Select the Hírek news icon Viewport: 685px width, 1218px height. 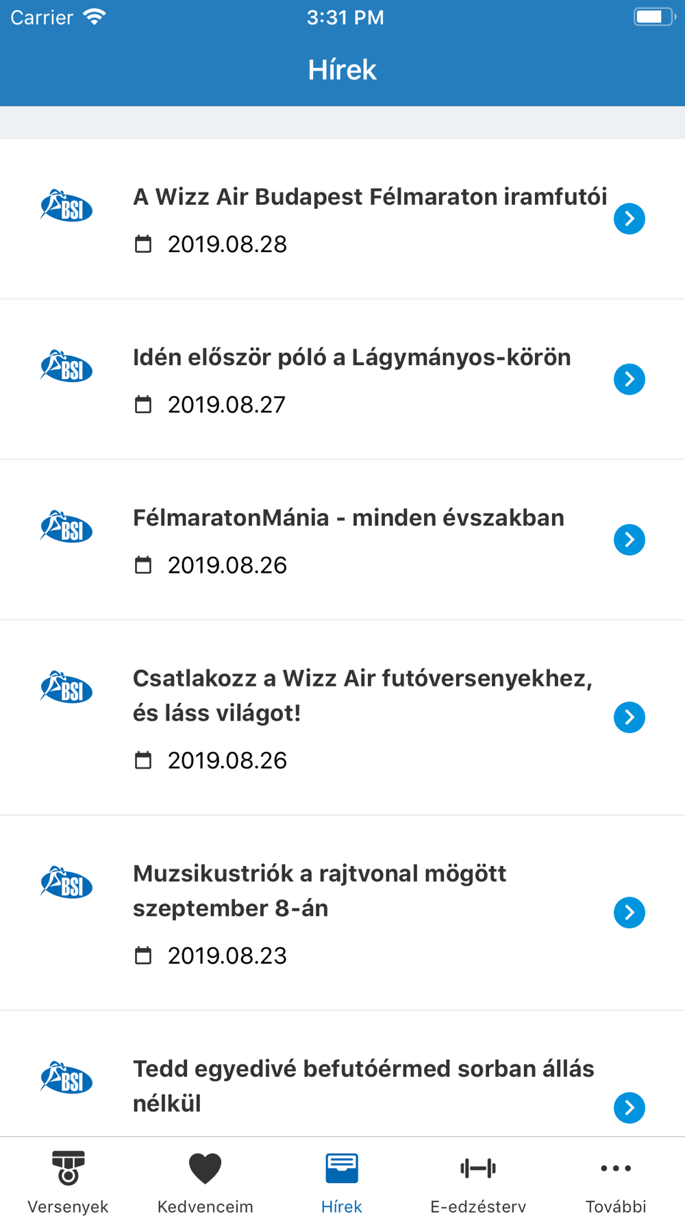point(342,1168)
